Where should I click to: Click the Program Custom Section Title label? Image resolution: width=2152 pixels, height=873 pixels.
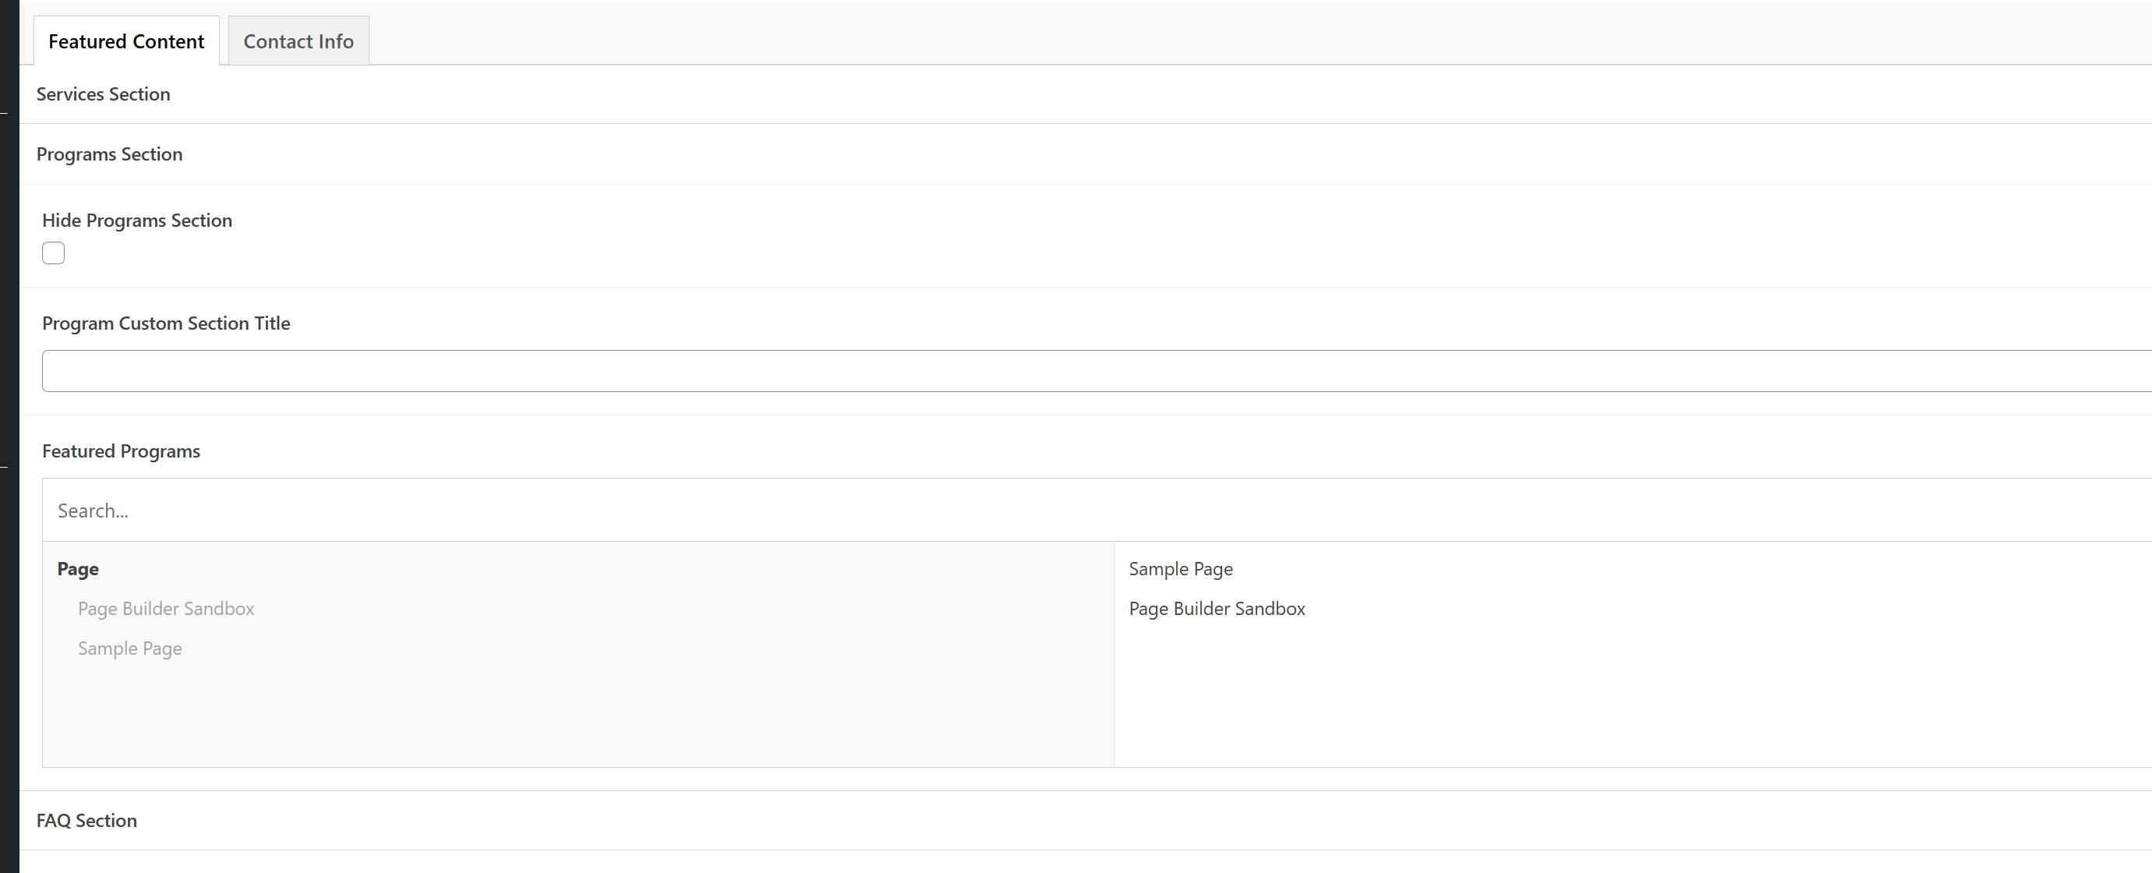[165, 323]
